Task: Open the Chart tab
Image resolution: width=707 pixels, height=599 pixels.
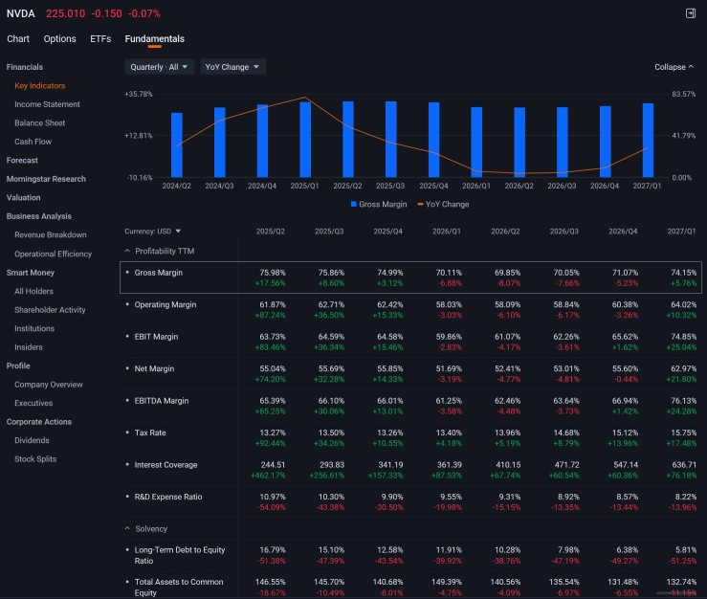Action: (18, 39)
